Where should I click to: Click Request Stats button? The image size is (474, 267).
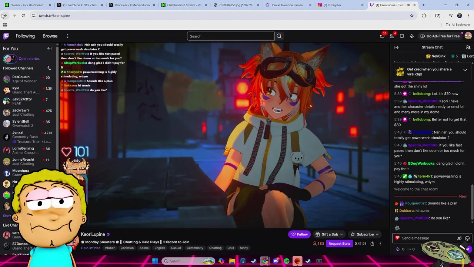[x=339, y=244]
